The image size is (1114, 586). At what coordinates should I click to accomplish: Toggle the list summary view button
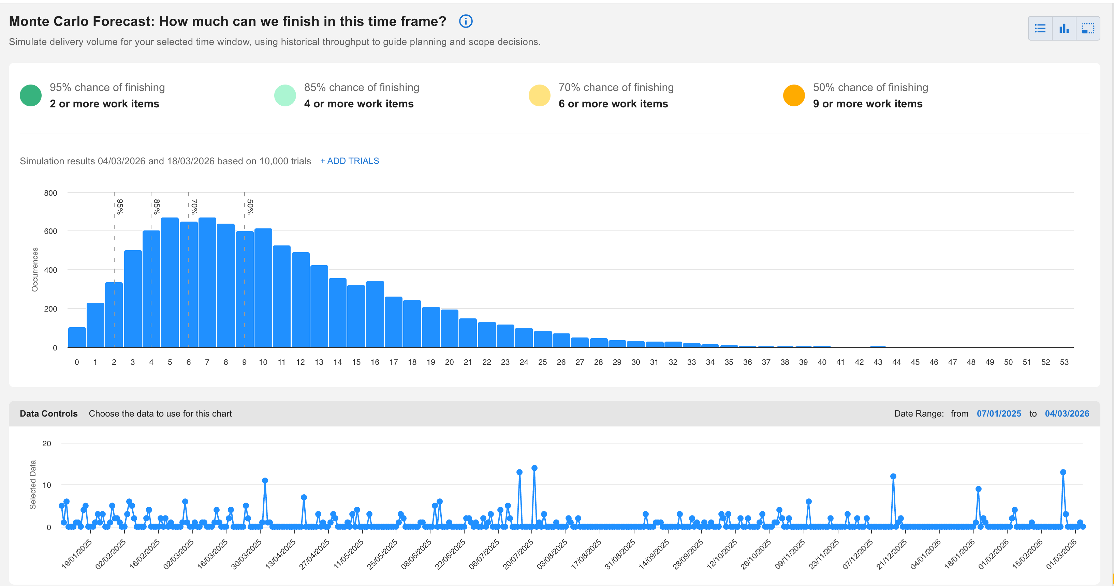1040,29
